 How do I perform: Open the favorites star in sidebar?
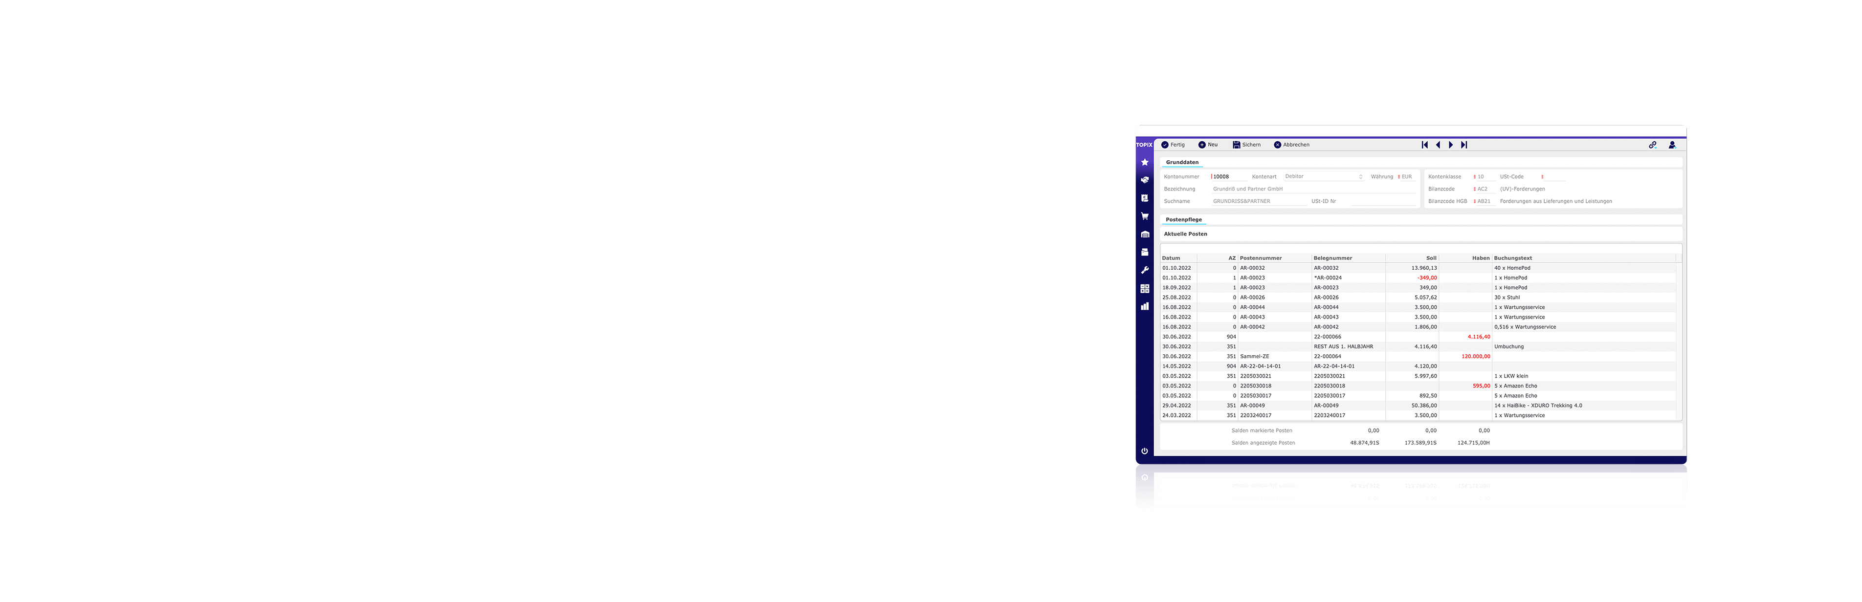point(1144,162)
